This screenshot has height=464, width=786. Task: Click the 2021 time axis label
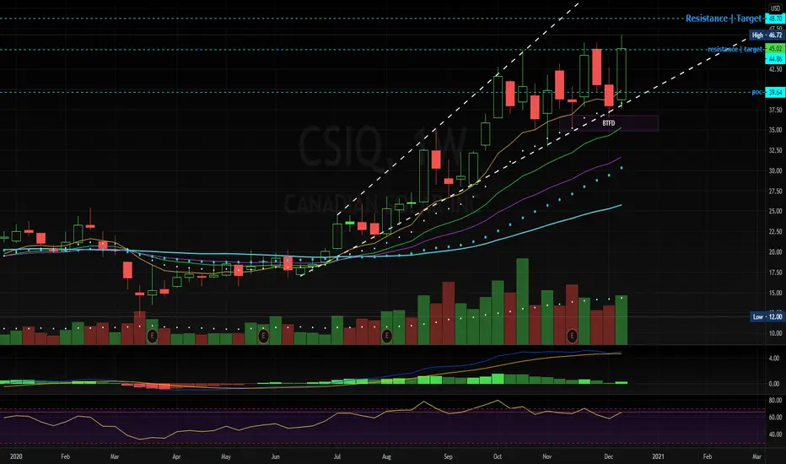[658, 456]
